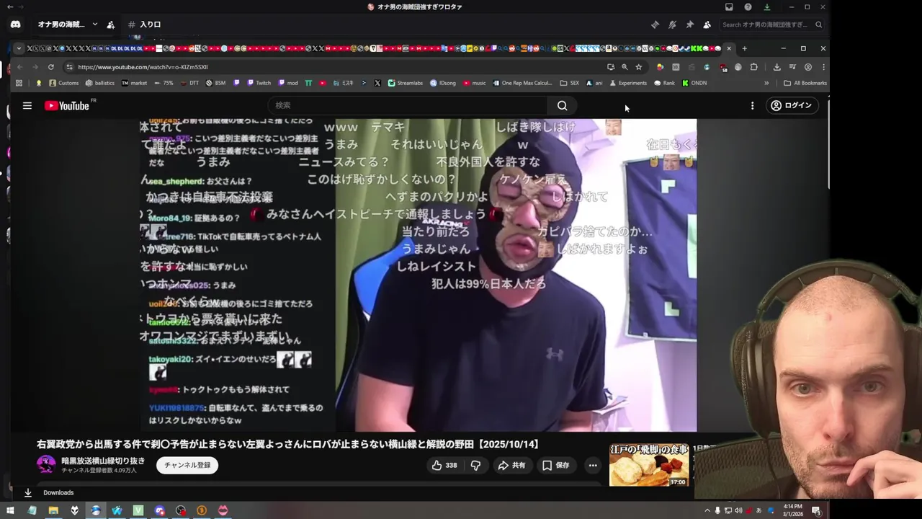Screen dimensions: 922x519
Task: Click the YouTube logo
Action: (66, 106)
